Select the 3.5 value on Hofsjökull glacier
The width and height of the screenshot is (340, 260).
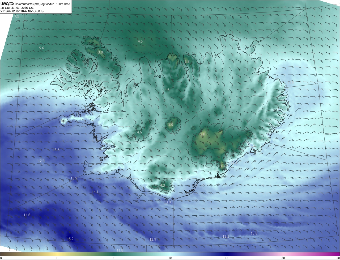(x=171, y=125)
